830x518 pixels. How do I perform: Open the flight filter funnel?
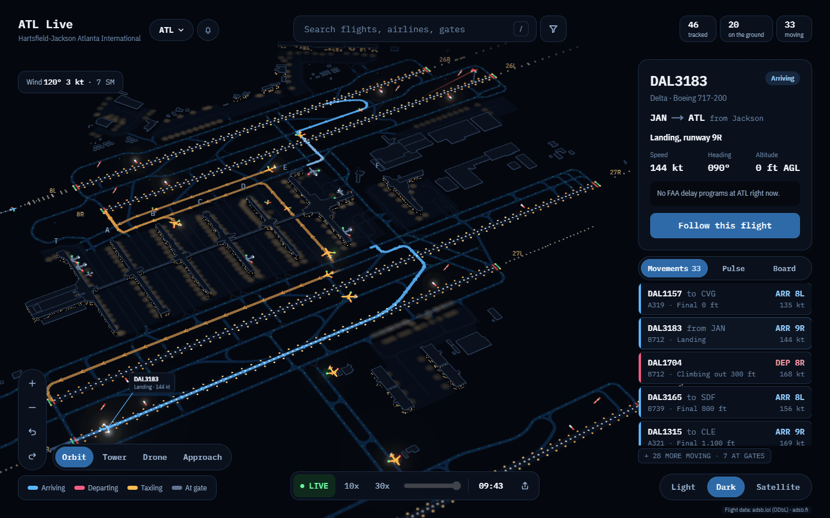(553, 29)
